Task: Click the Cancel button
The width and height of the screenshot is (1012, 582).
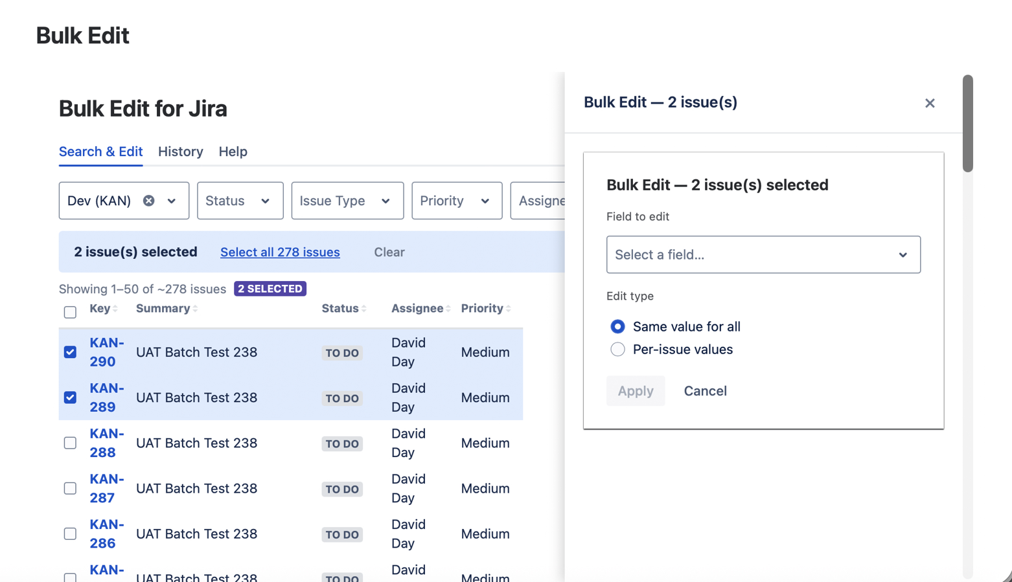Action: coord(705,391)
